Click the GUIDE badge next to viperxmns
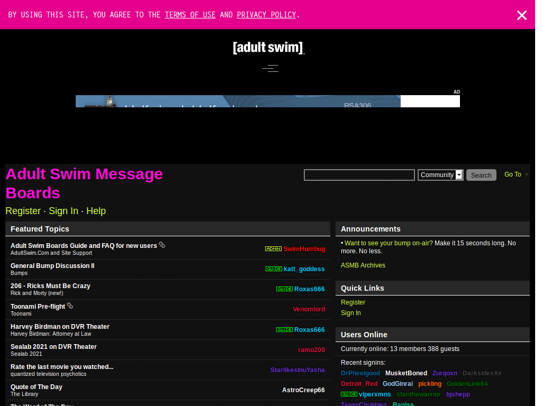Screen dimensions: 542x406 pyautogui.click(x=349, y=394)
